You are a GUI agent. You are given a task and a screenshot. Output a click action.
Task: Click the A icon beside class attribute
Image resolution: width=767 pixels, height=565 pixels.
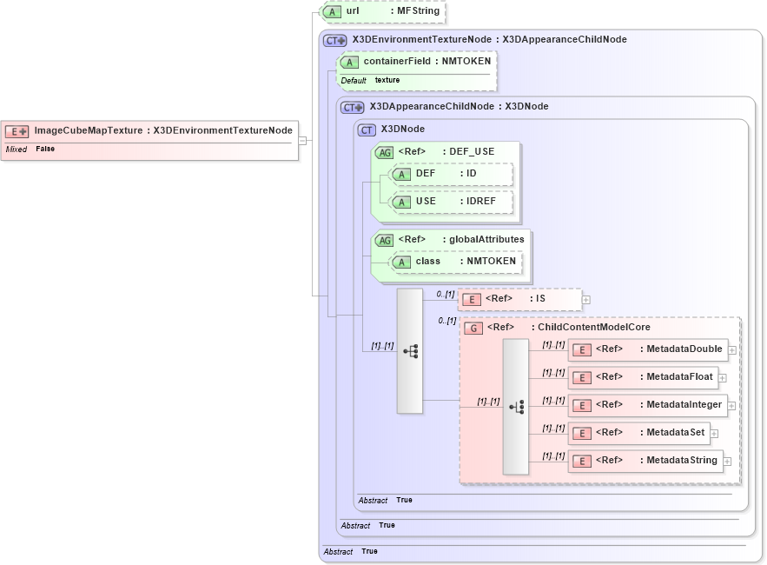401,263
